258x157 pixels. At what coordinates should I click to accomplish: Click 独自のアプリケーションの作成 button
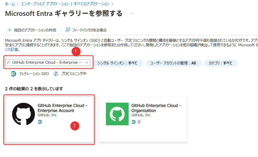point(32,30)
